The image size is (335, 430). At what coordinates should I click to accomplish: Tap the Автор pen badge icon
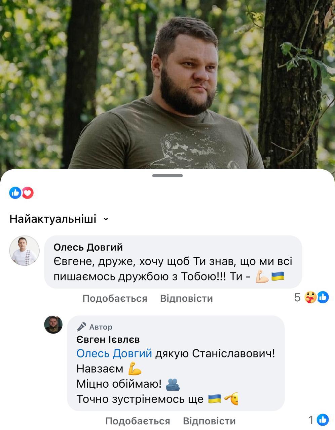81,327
